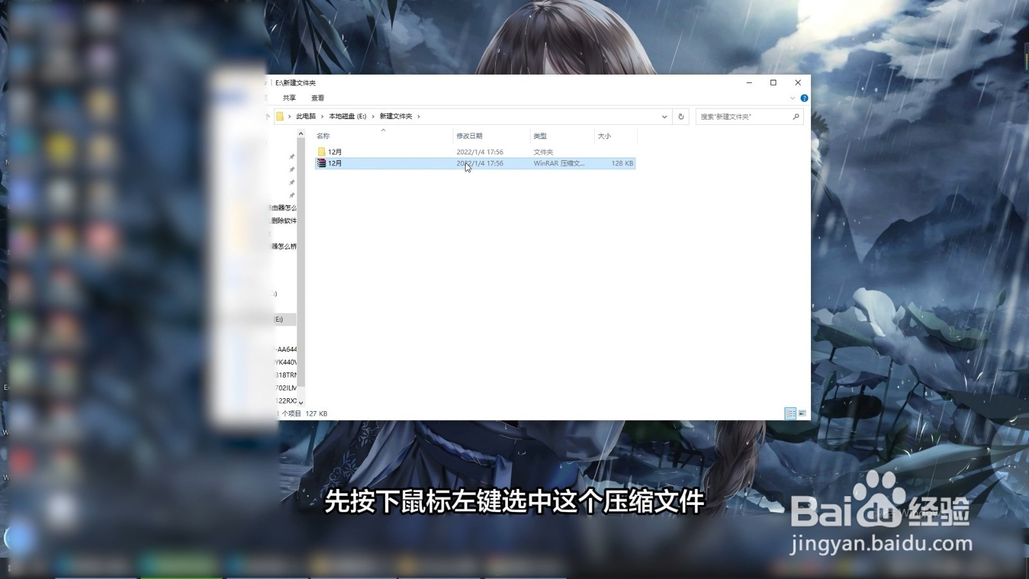Click the navigation pane scrollbar thumb
Screen dimensions: 1029x579
301,262
